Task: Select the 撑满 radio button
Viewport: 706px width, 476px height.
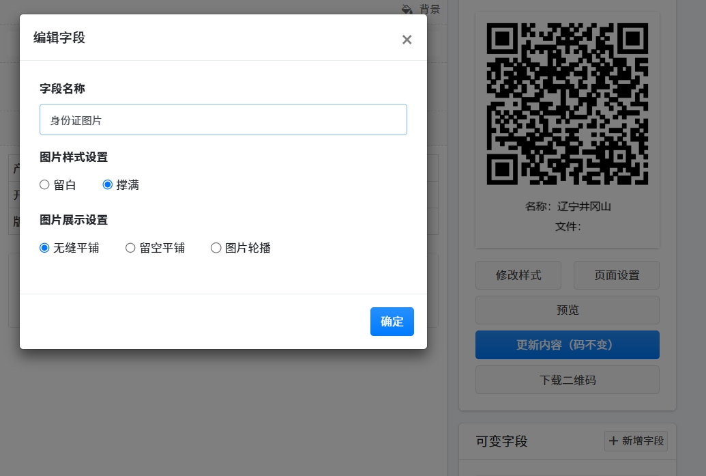Action: tap(107, 184)
